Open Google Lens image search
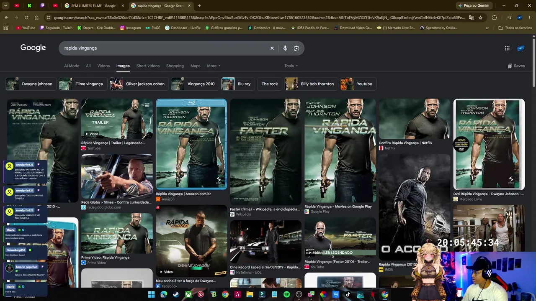The image size is (536, 301). [x=296, y=48]
